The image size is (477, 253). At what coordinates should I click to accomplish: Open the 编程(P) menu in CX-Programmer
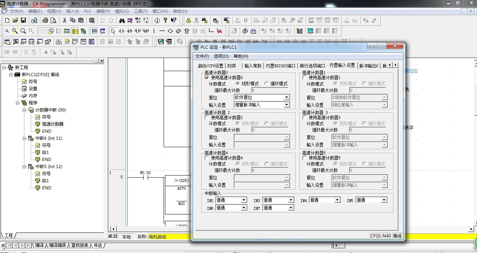coord(103,11)
